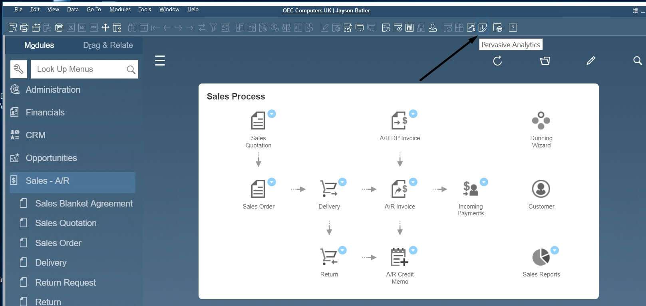Open the Delivery cart process icon
The image size is (646, 306).
coord(328,189)
